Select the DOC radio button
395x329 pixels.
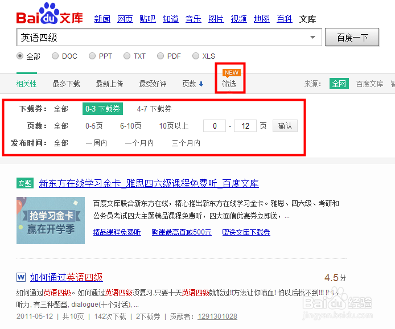point(55,56)
